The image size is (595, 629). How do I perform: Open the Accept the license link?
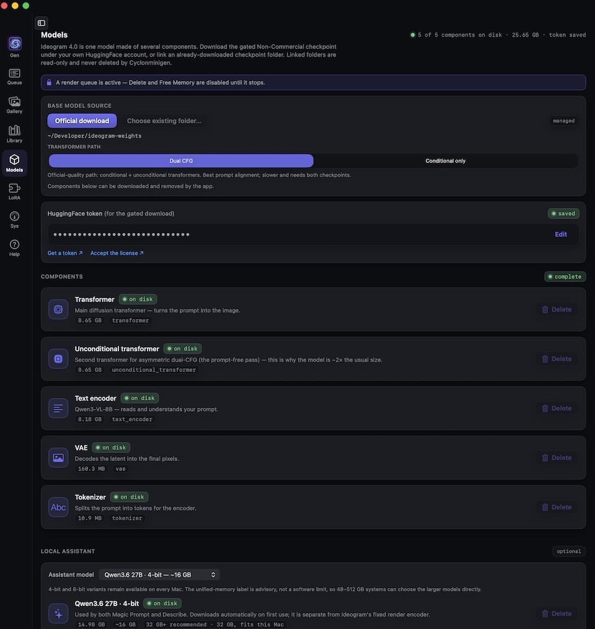(117, 253)
